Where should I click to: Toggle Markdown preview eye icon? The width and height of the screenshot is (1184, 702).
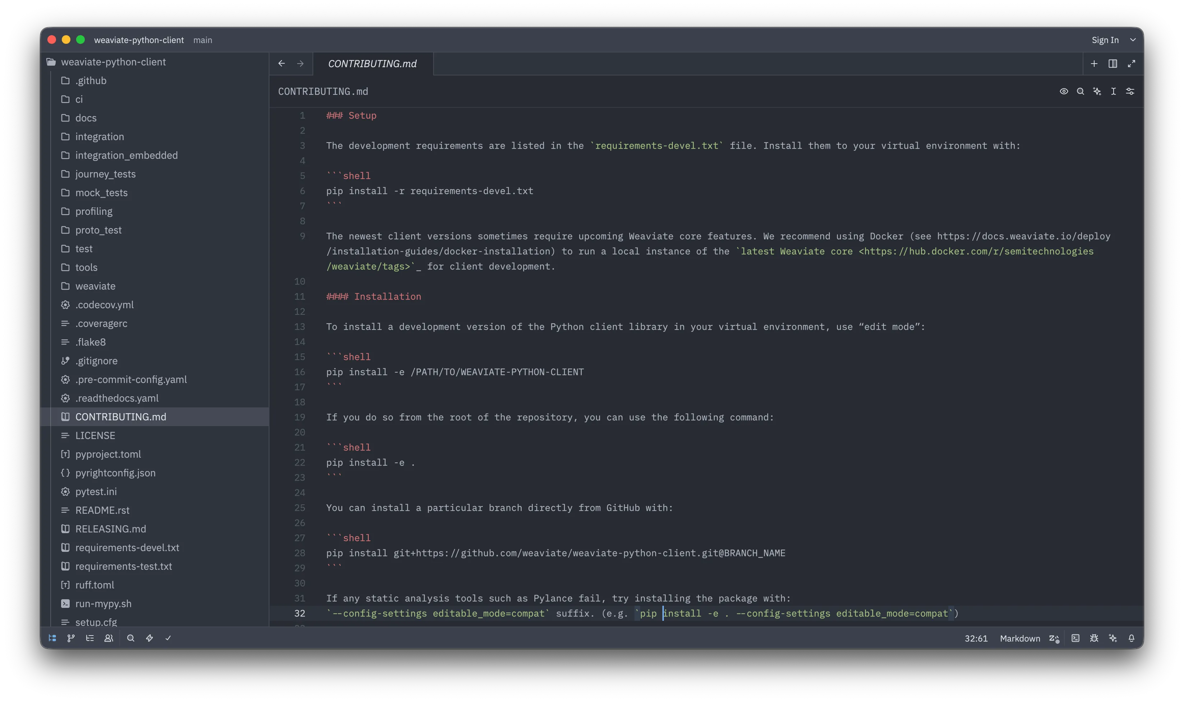point(1064,91)
